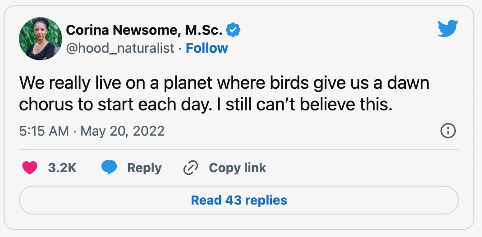Click the Copy link text

(x=237, y=168)
